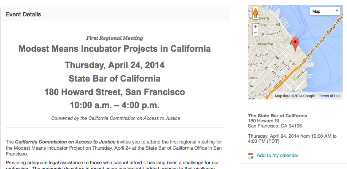Click the red location marker pin

click(295, 44)
